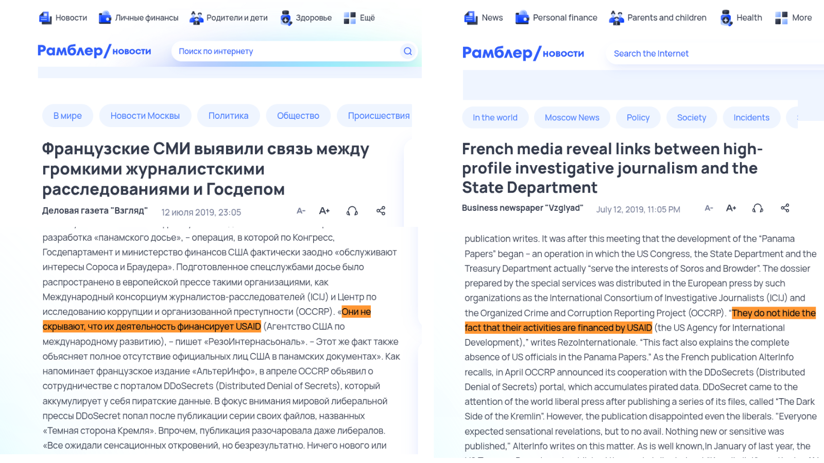Share the Russian article

point(381,211)
